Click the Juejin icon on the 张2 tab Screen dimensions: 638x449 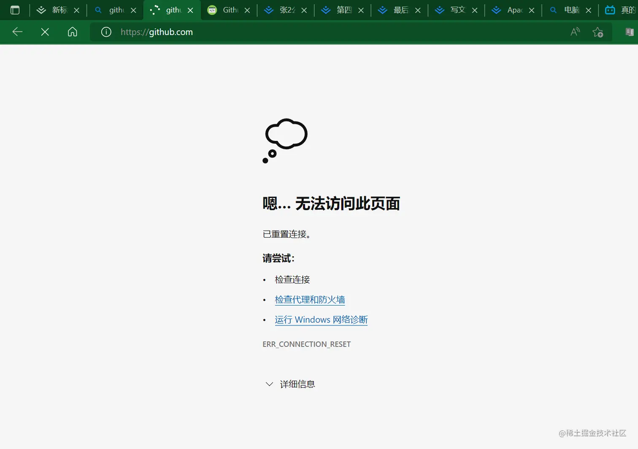click(269, 10)
